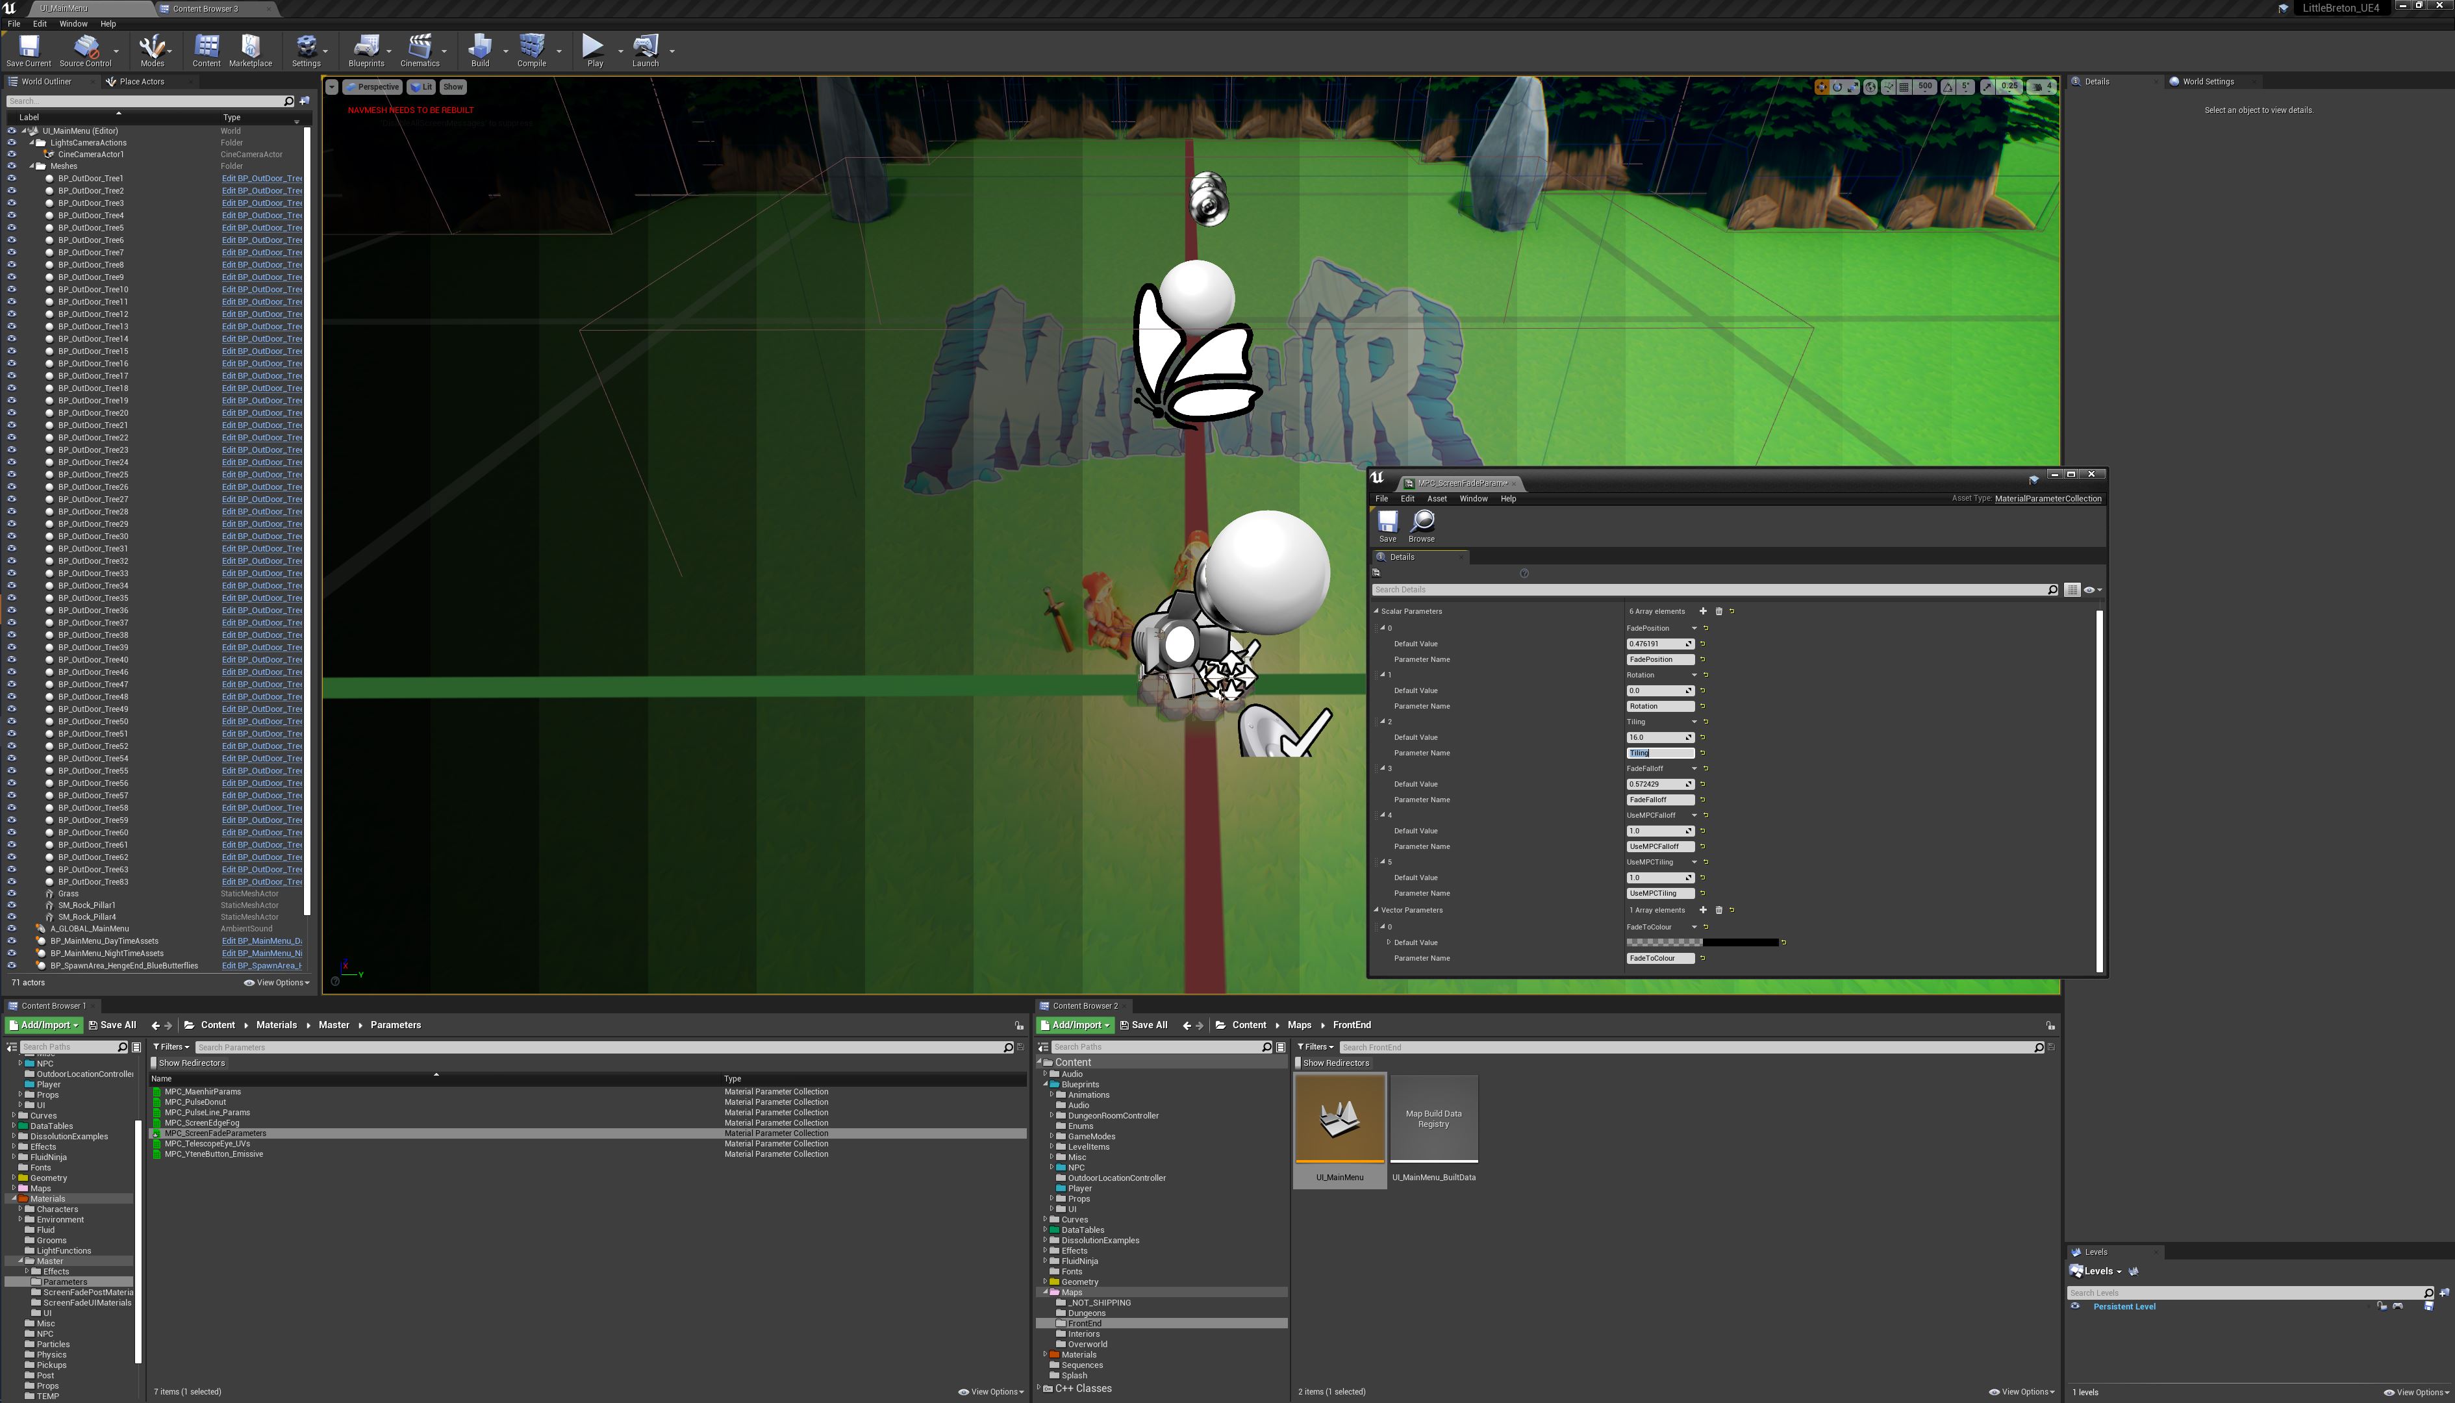
Task: Toggle grid snapping in viewport
Action: [x=1904, y=87]
